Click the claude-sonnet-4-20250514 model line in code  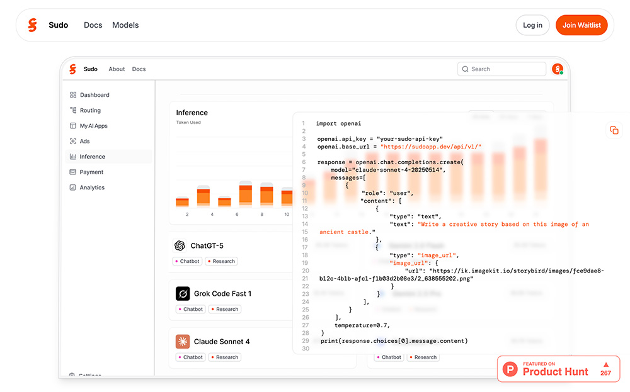pyautogui.click(x=388, y=170)
